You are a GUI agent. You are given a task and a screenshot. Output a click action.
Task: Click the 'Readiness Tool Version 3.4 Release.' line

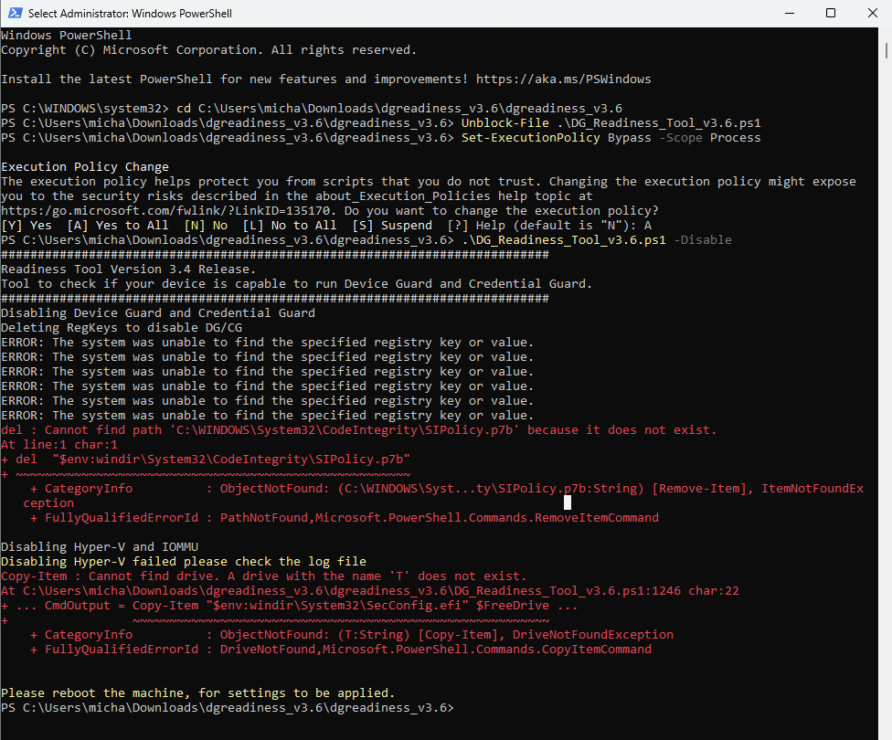(129, 269)
